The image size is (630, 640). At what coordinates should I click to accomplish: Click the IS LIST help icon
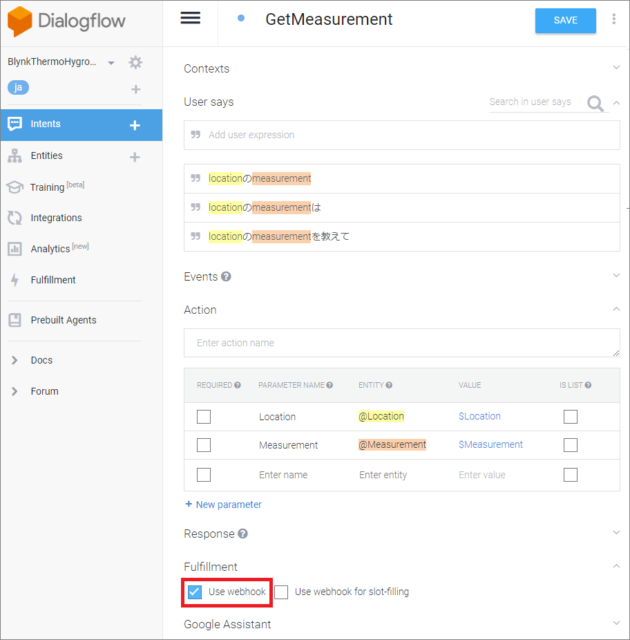click(x=588, y=385)
